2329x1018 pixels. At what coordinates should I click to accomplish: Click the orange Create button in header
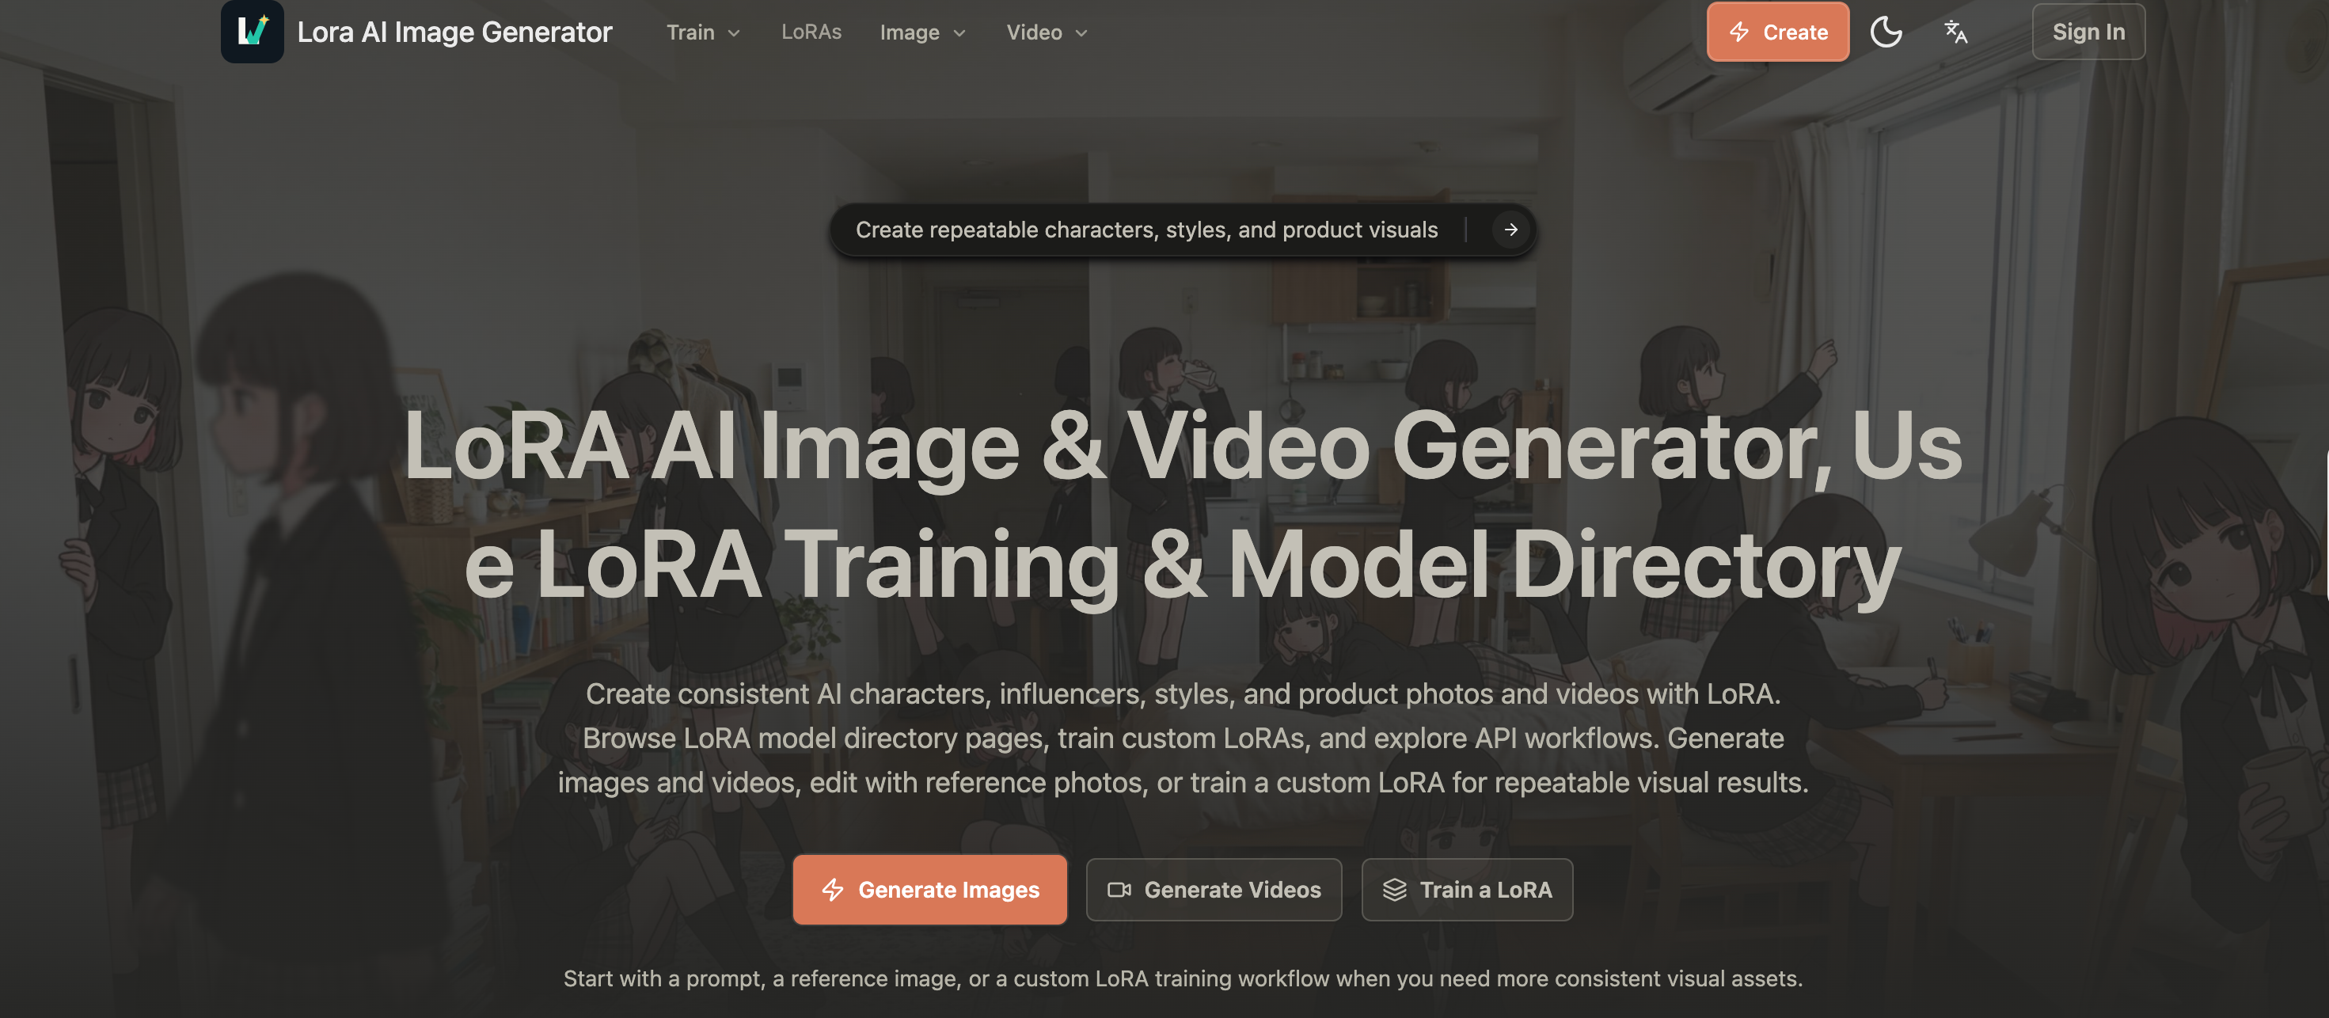coord(1777,32)
